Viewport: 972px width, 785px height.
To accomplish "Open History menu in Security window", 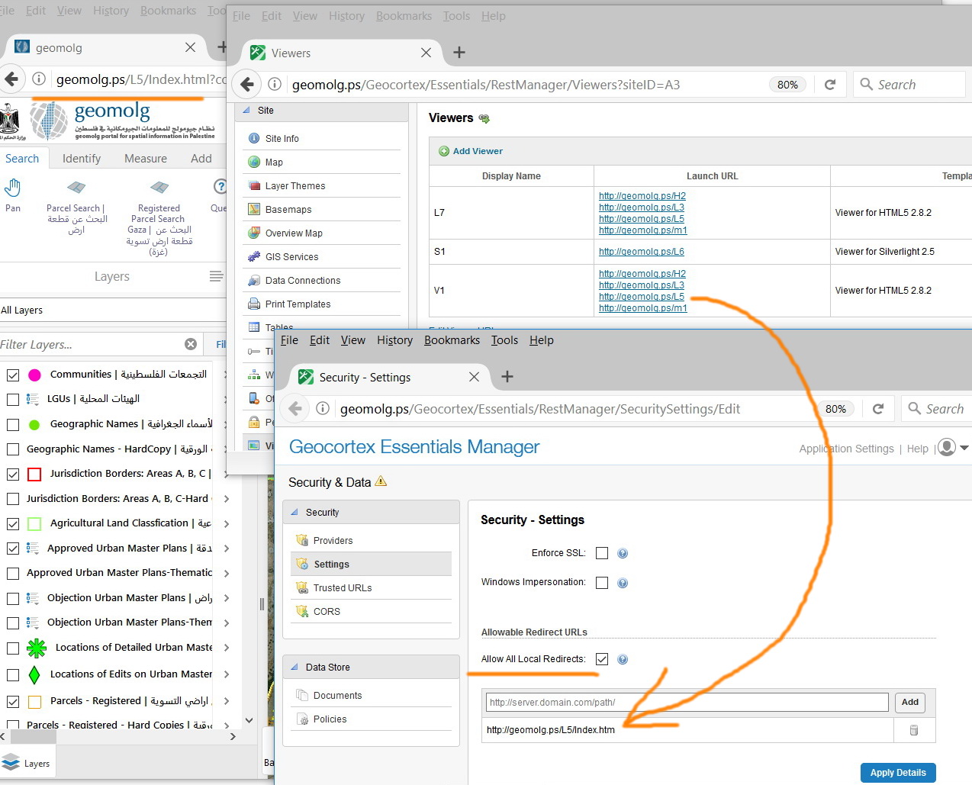I will [394, 340].
